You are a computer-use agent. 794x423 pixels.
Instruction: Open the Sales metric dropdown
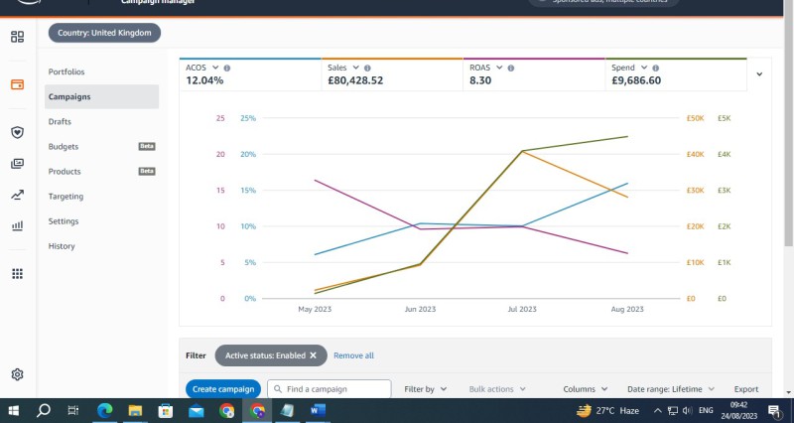tap(355, 68)
